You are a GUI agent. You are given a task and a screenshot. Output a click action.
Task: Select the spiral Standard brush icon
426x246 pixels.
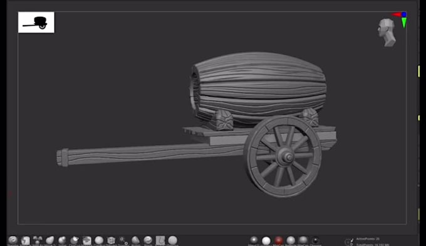pos(13,240)
